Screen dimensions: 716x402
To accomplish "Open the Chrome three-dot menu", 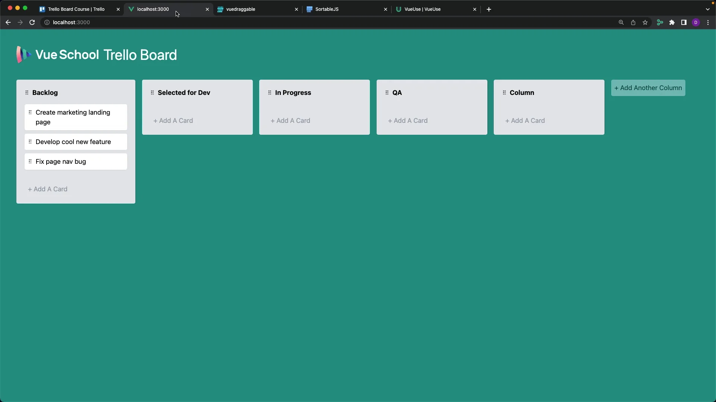I will (708, 22).
